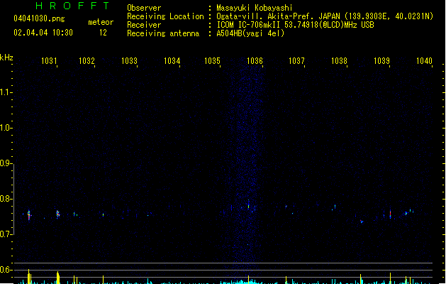This screenshot has width=446, height=284.
Task: Click the 1033 time axis label
Action: point(129,60)
